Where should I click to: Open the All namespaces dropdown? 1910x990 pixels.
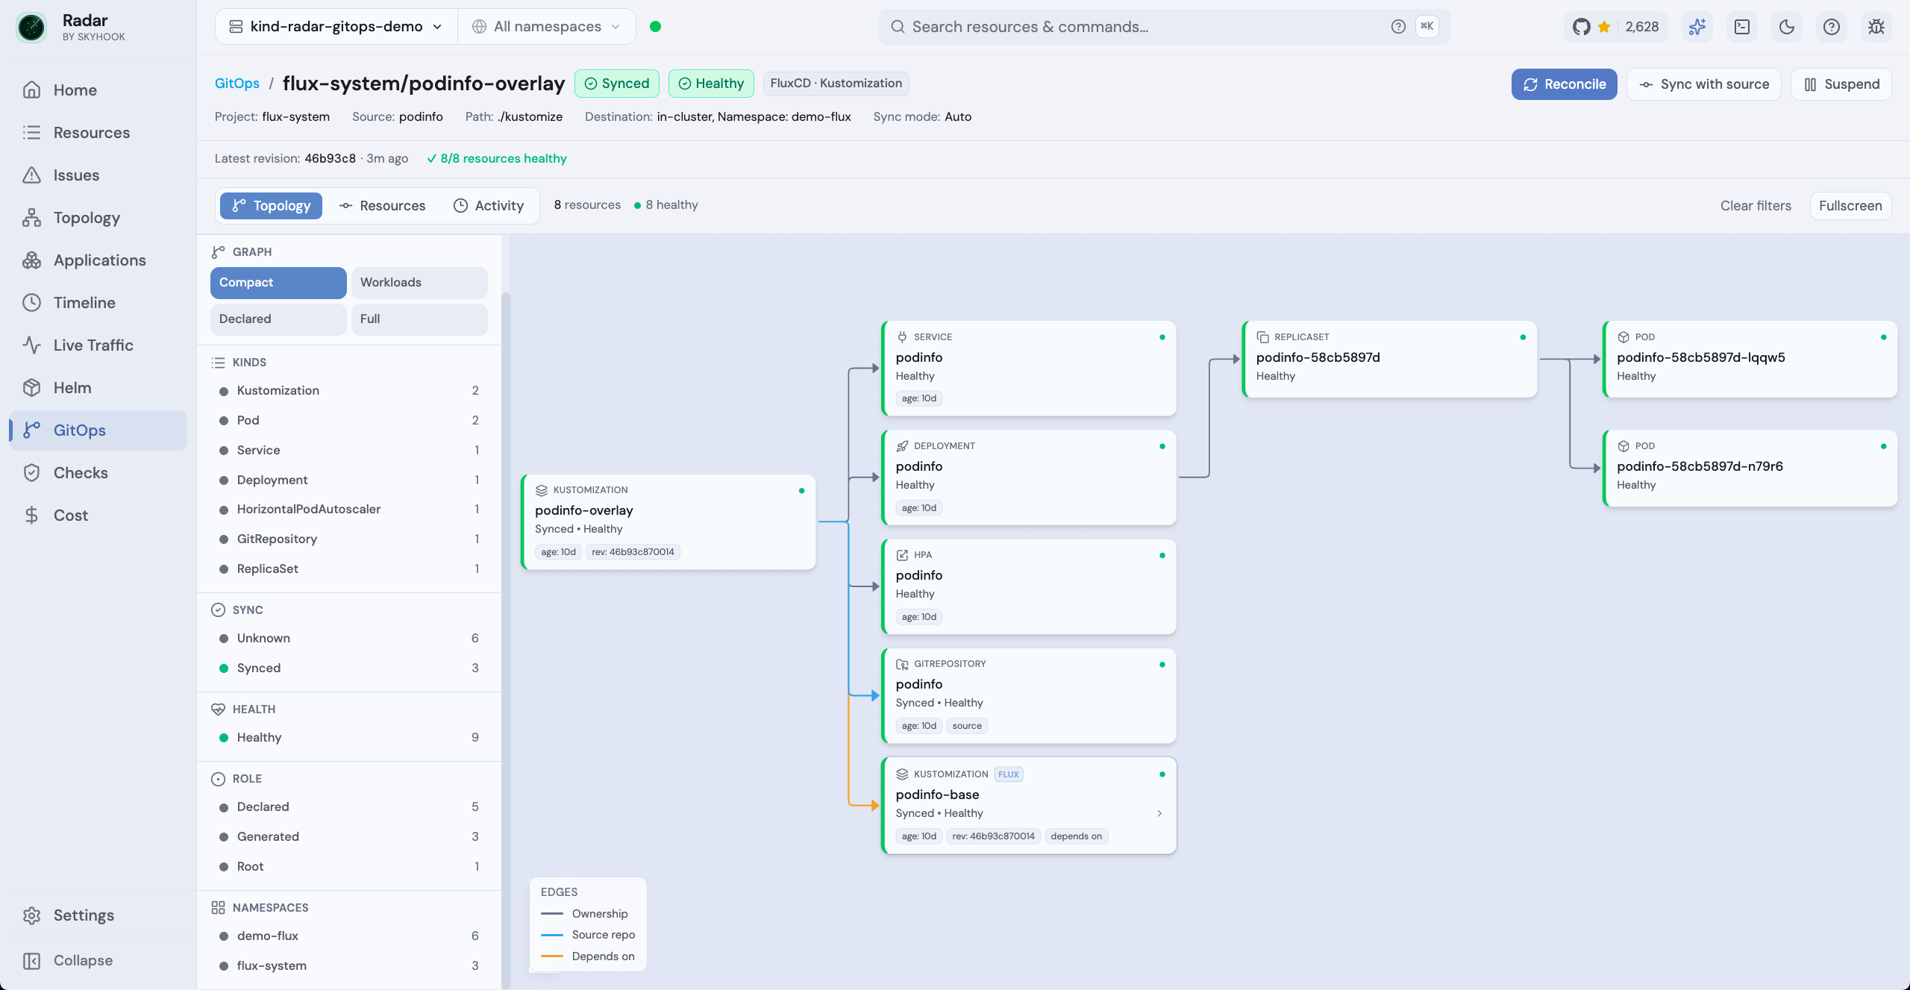coord(547,27)
